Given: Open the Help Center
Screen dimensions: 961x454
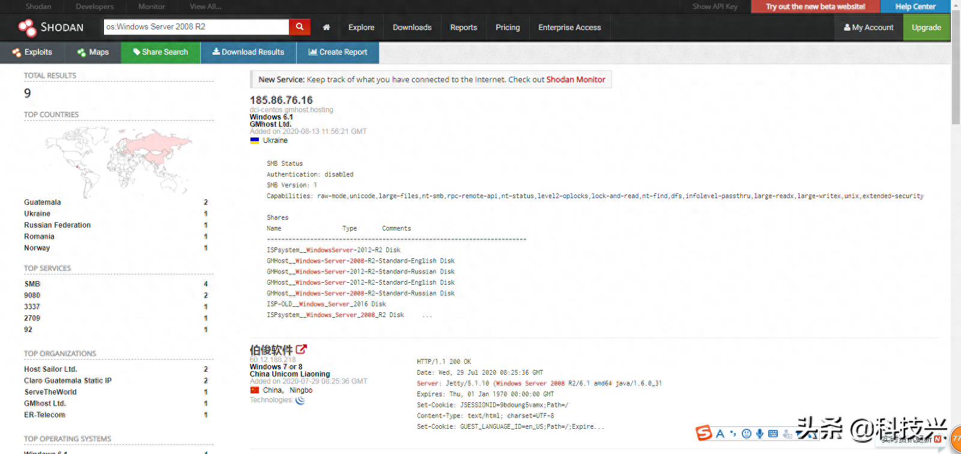Looking at the screenshot, I should coord(915,7).
